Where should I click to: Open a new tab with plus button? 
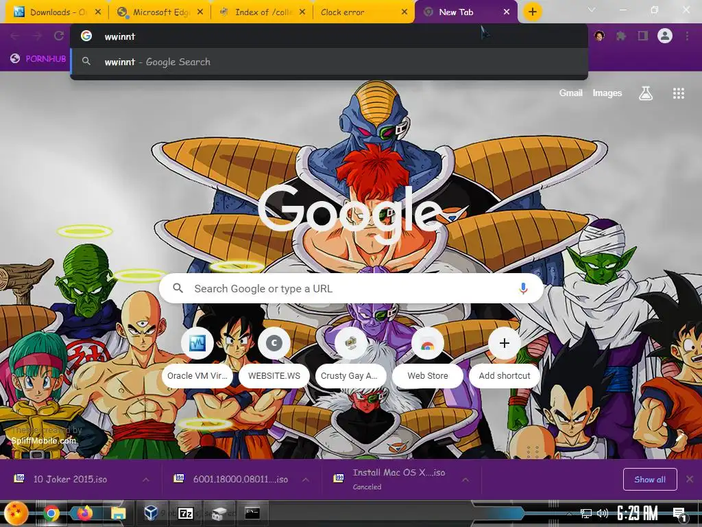tap(532, 12)
